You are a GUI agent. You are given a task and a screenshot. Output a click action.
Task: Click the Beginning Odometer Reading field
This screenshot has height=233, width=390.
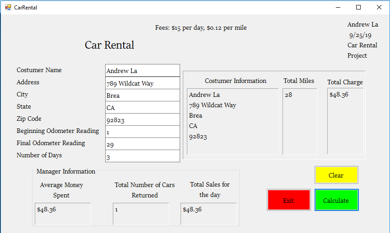[142, 132]
